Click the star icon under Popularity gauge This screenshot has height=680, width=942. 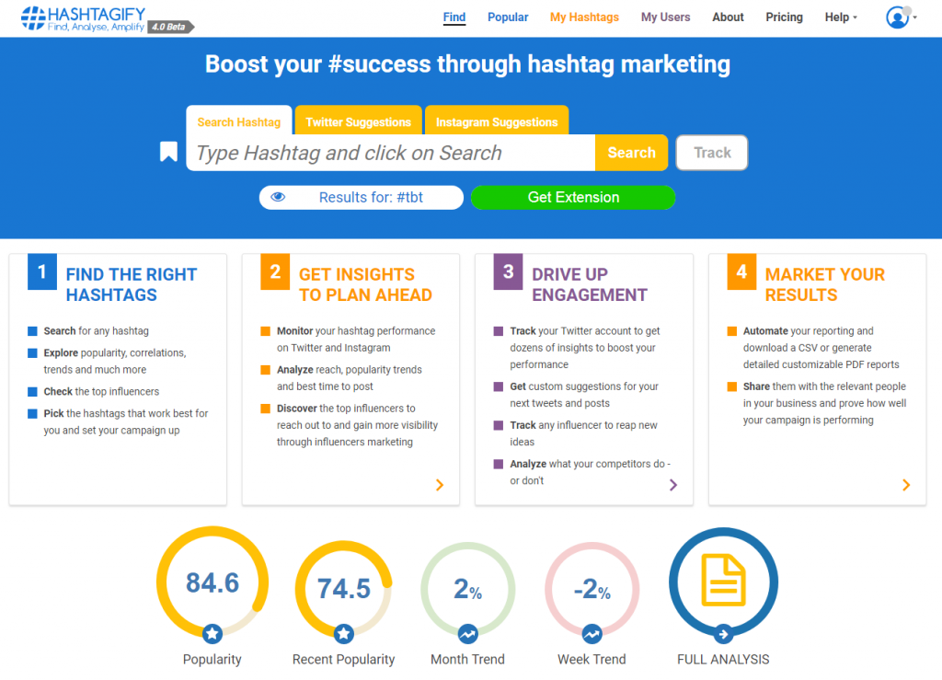[x=213, y=633]
